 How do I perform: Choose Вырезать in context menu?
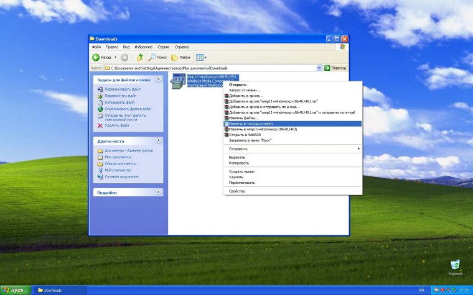pos(293,157)
